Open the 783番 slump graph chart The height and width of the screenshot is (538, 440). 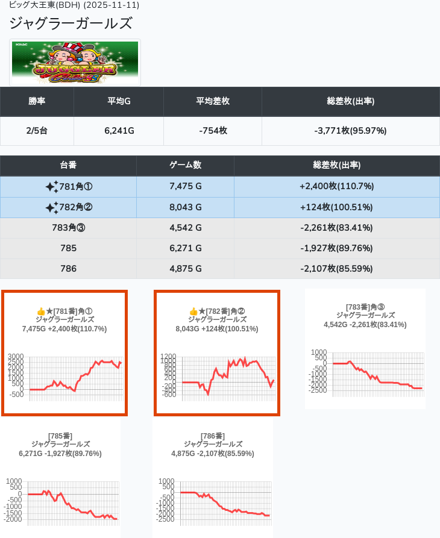365,371
